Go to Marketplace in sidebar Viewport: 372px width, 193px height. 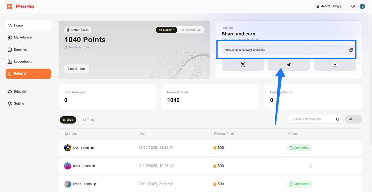(x=28, y=37)
